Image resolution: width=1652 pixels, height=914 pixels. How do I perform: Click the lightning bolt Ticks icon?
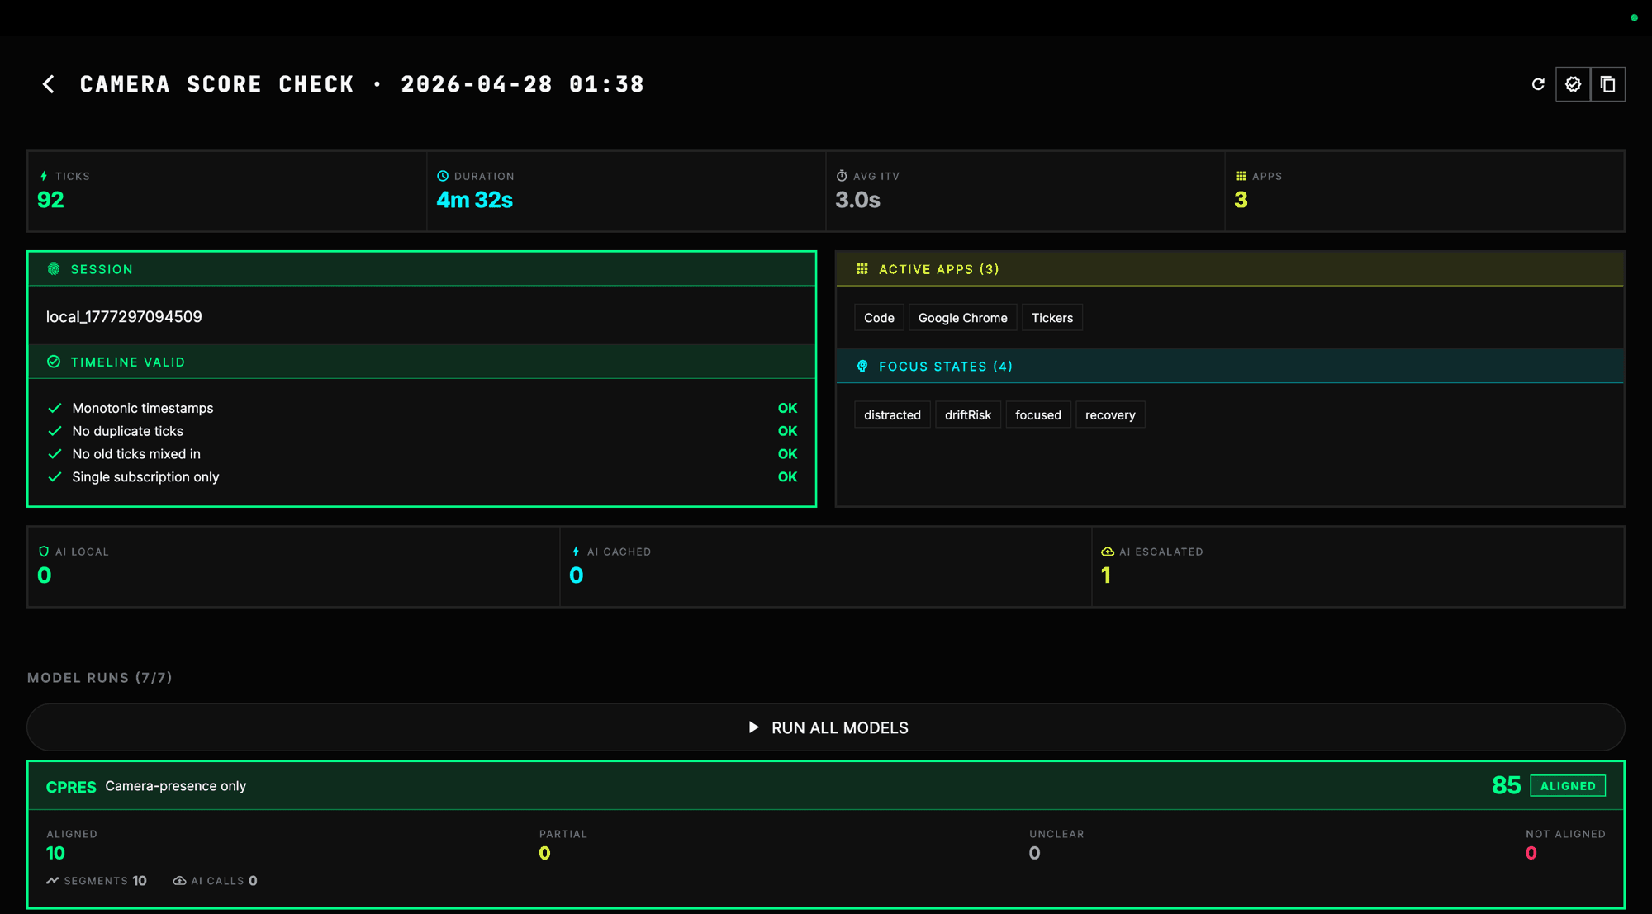click(44, 176)
